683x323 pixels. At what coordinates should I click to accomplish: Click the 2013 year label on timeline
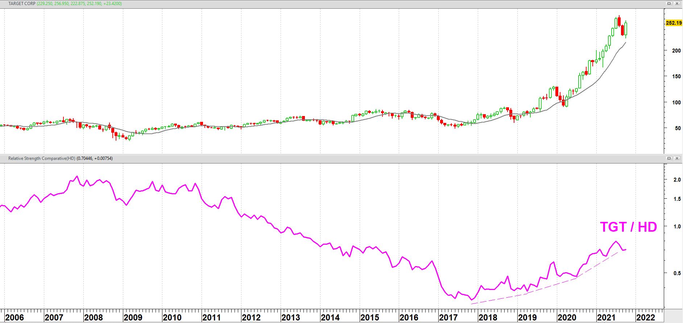click(291, 318)
